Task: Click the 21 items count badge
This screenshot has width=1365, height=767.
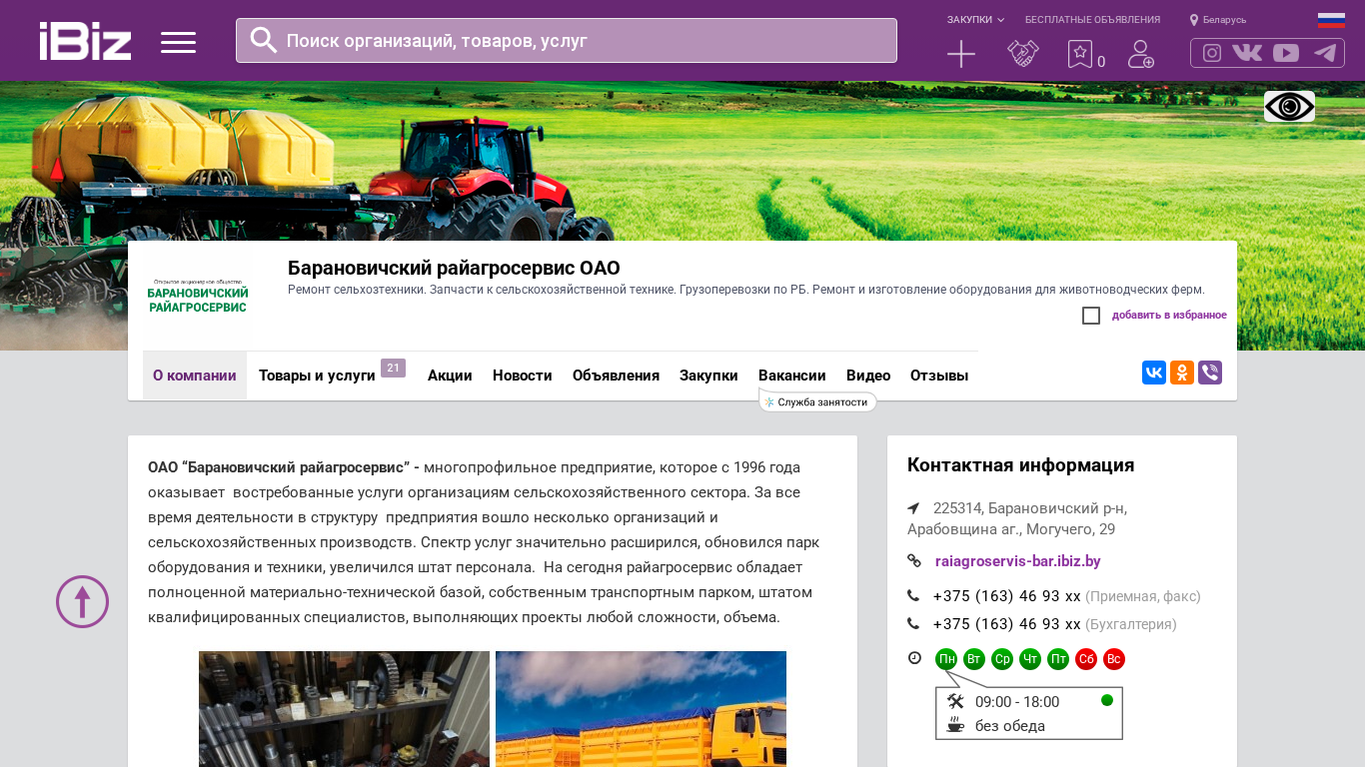Action: tap(393, 369)
